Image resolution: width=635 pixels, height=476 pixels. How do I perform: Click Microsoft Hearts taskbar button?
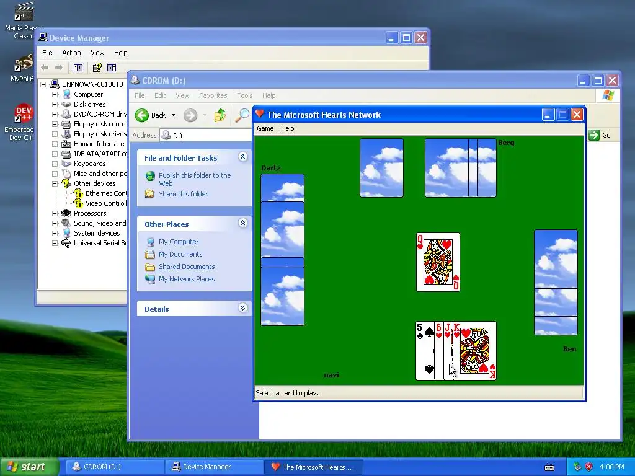point(313,467)
